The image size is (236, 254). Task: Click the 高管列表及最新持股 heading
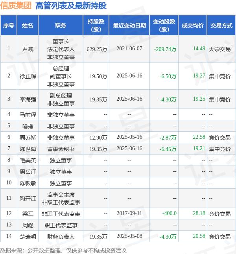71,6
